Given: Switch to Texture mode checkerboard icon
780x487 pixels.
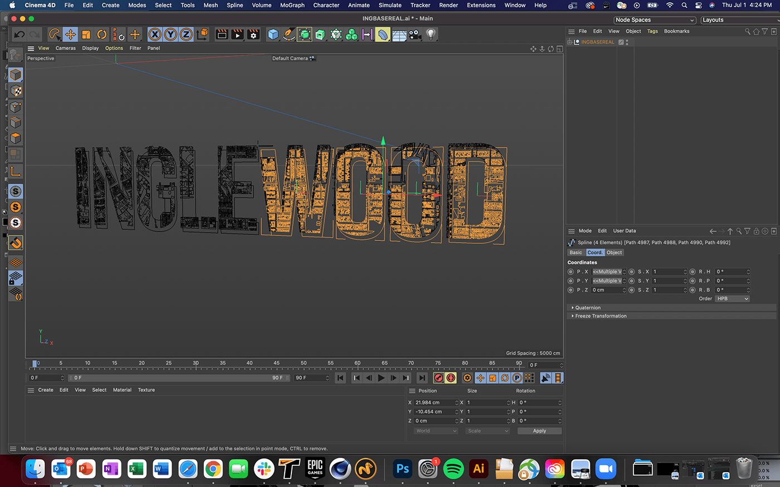Looking at the screenshot, I should 16,91.
